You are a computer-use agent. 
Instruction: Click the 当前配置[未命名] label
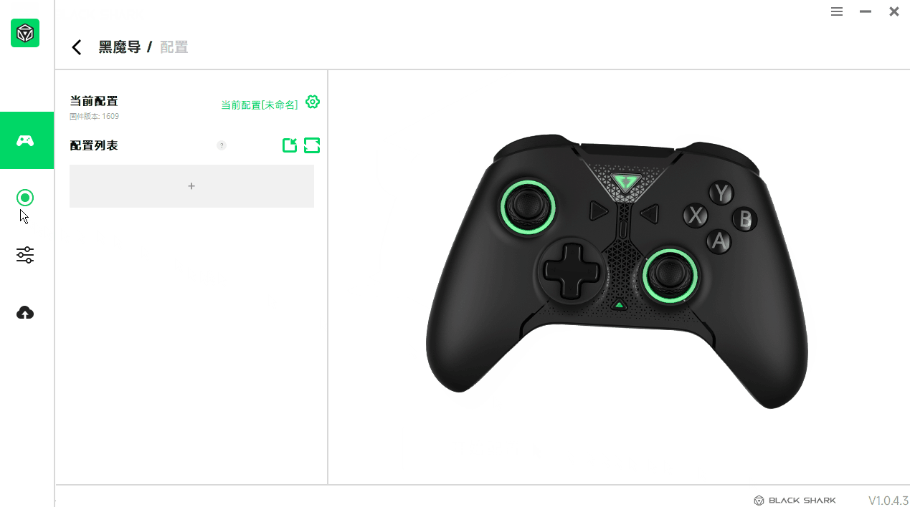coord(259,105)
